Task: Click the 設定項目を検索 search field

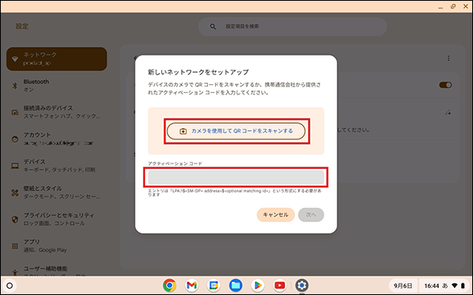Action: (292, 26)
